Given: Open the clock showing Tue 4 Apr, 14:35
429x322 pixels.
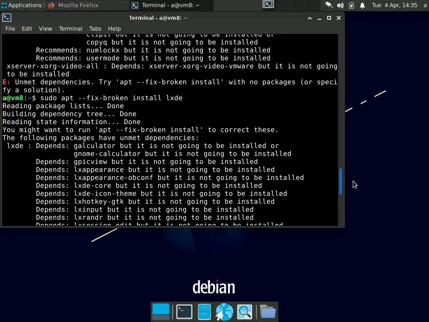Looking at the screenshot, I should tap(394, 5).
